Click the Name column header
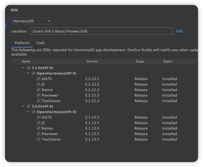This screenshot has height=167, width=203. [52, 61]
